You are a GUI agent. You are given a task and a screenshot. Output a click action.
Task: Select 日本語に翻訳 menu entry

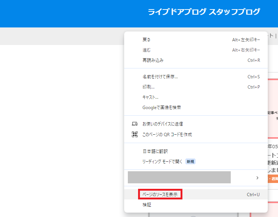coord(196,151)
